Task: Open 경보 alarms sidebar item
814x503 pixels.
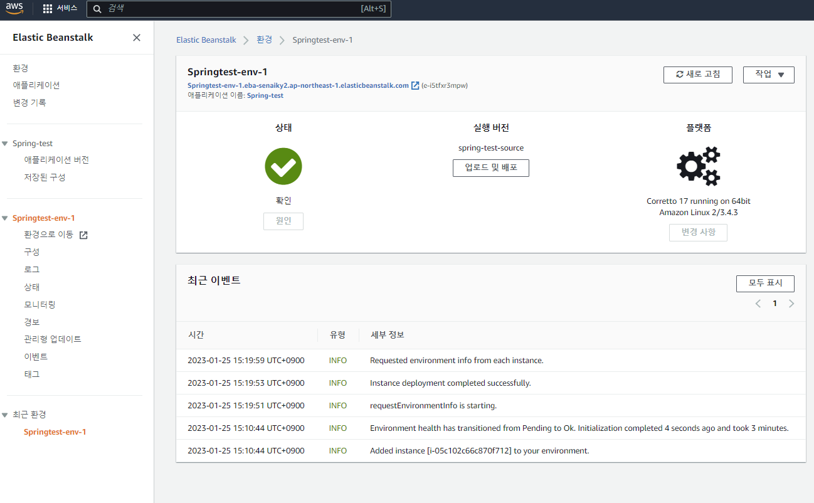Action: (32, 322)
